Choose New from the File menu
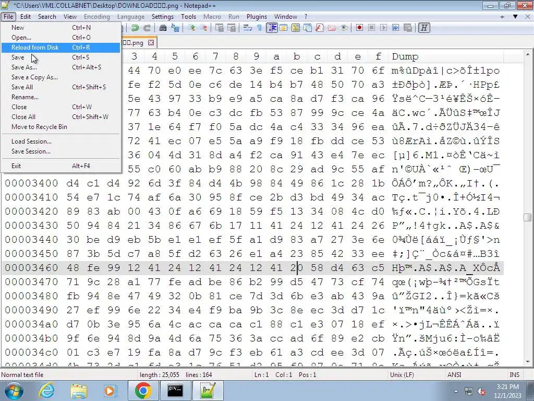The height and width of the screenshot is (401, 534). click(x=60, y=28)
